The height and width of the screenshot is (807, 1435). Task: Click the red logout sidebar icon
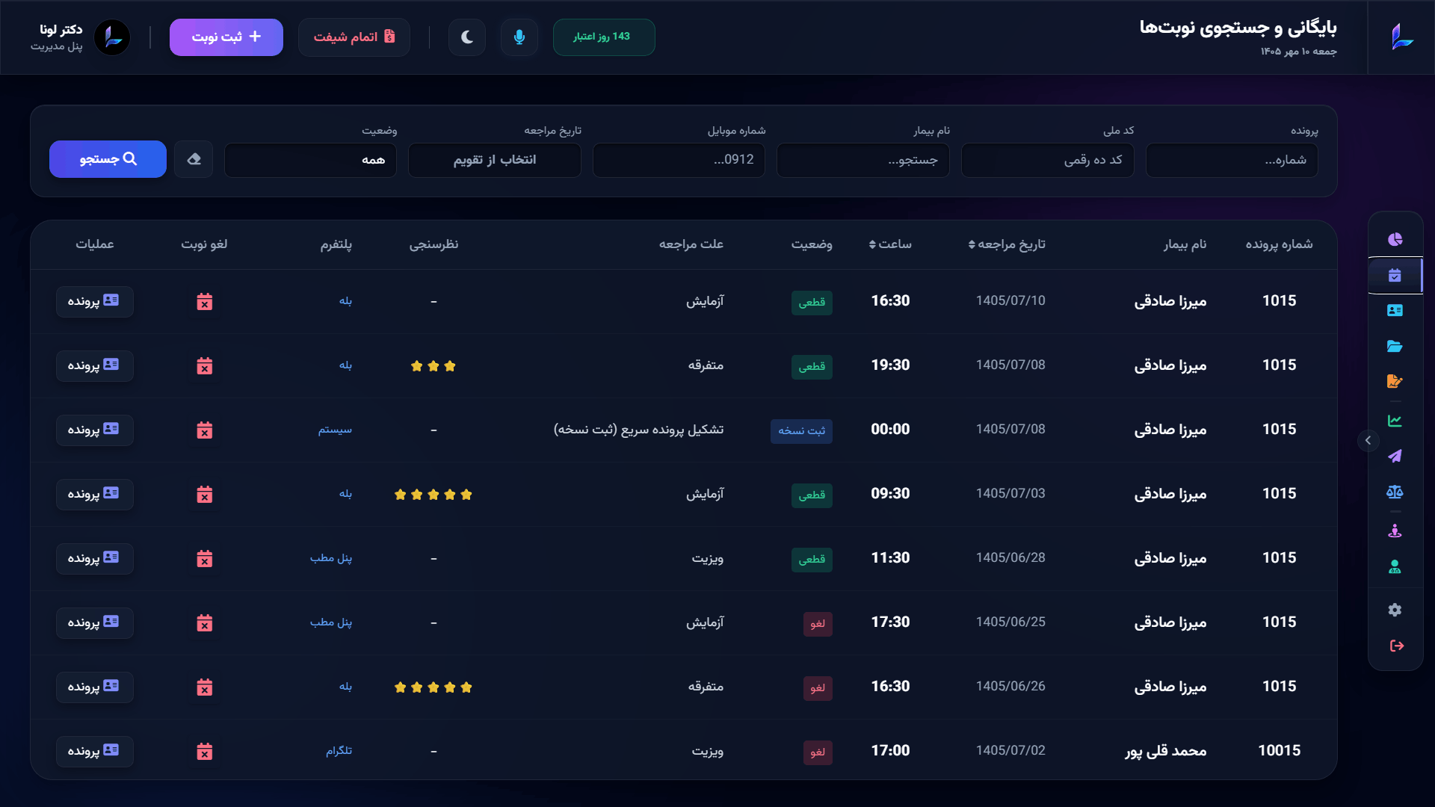coord(1396,646)
